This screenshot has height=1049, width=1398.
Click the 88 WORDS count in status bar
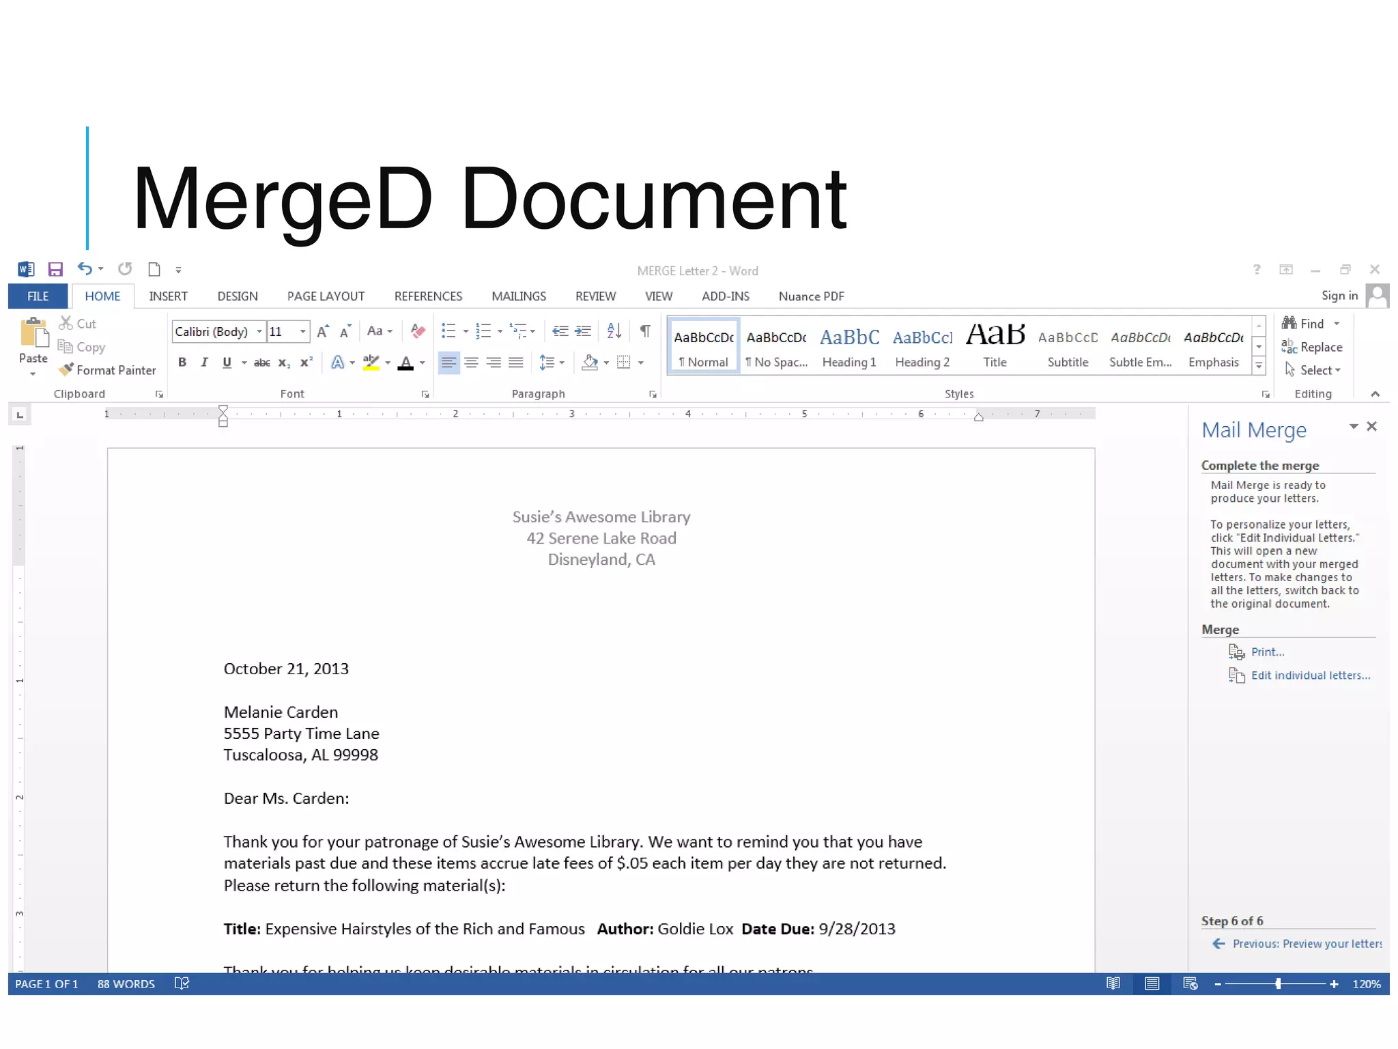[x=126, y=984]
